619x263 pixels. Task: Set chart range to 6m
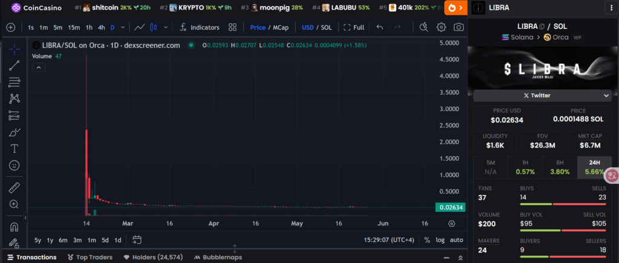(x=63, y=240)
